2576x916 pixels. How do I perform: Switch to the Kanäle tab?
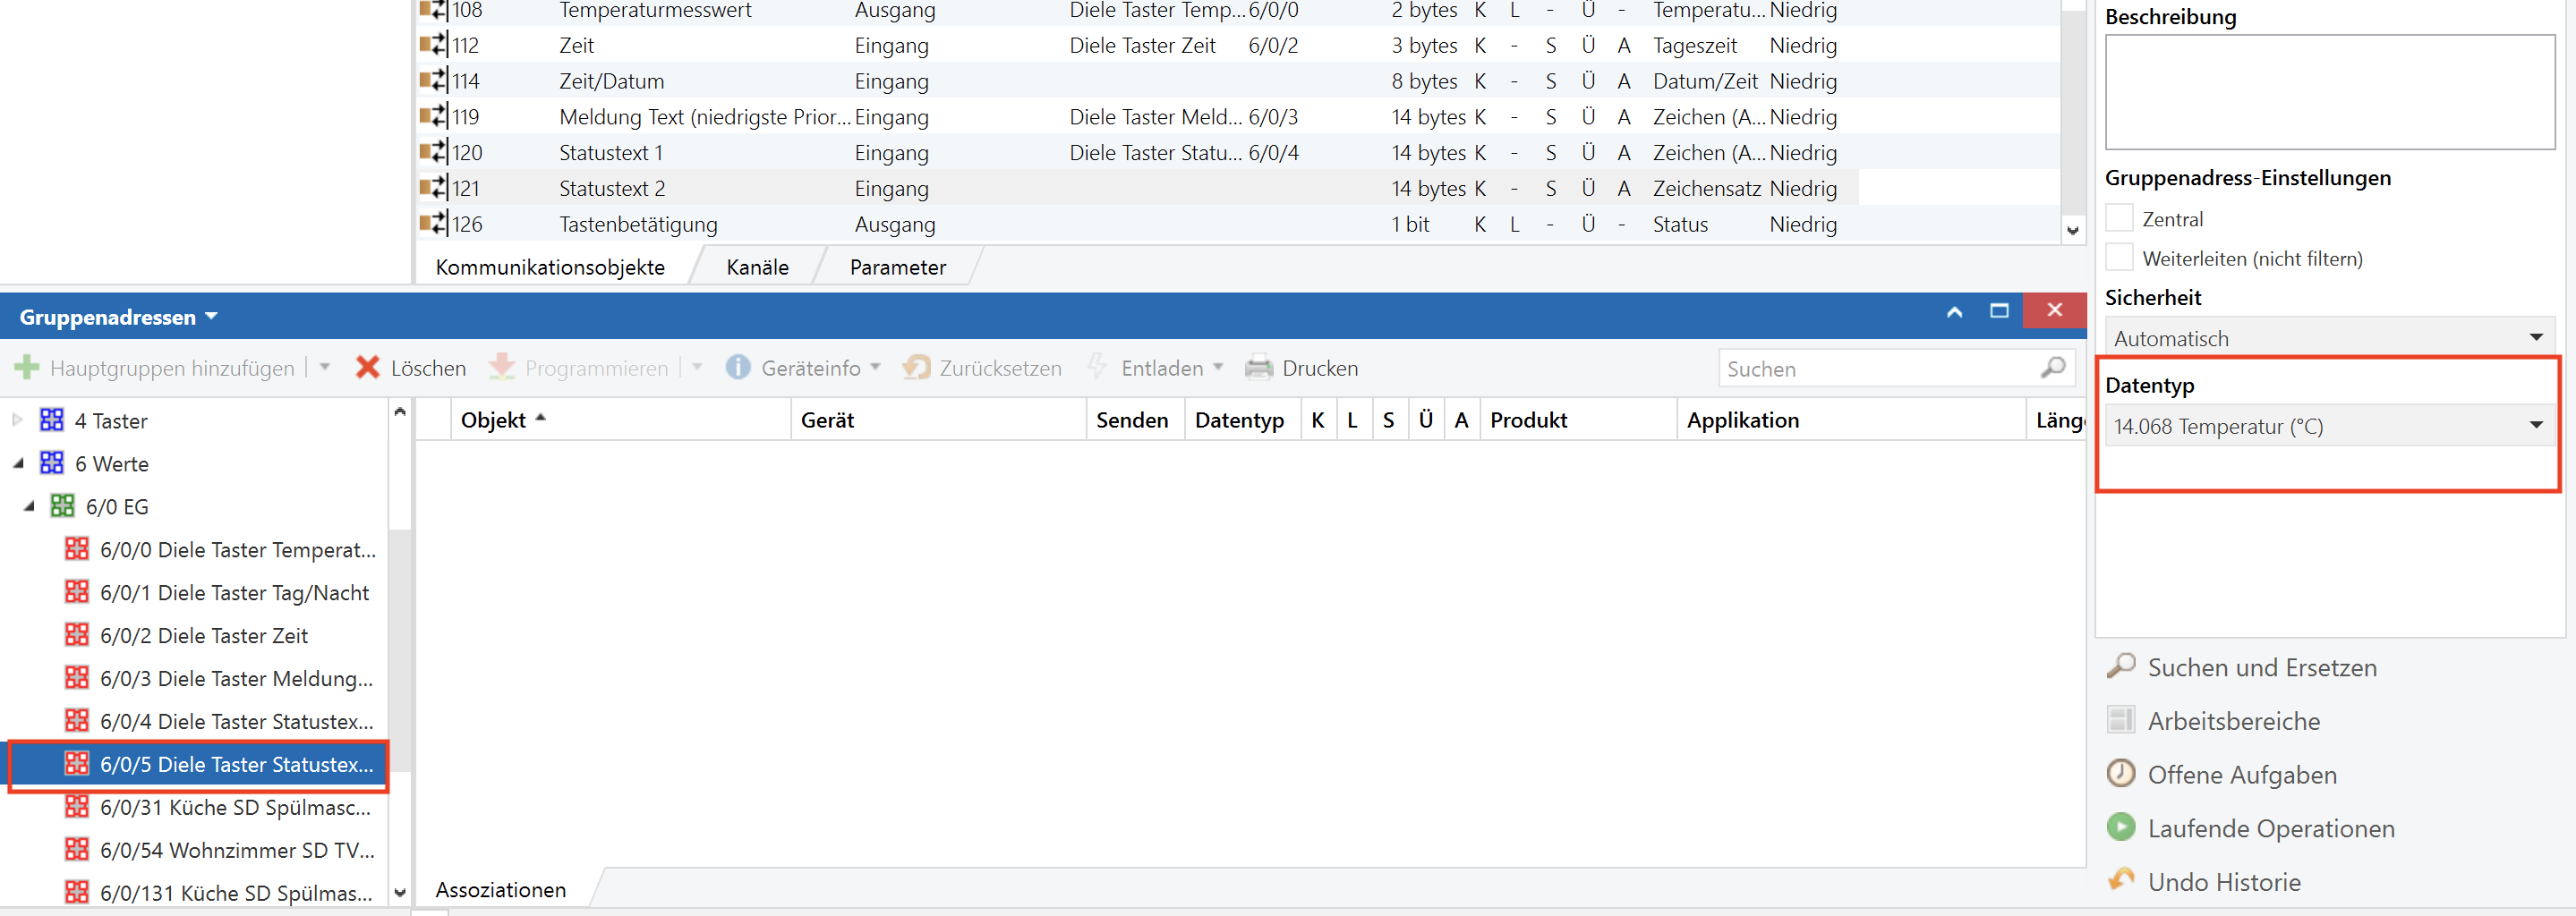click(x=758, y=267)
